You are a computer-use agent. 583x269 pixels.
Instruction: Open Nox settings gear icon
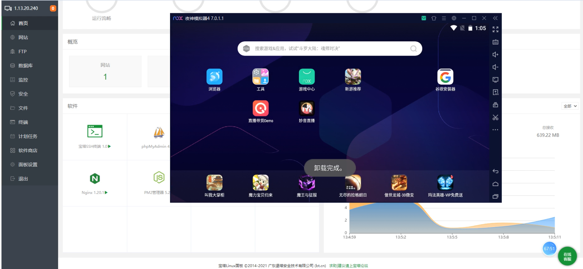(x=454, y=18)
